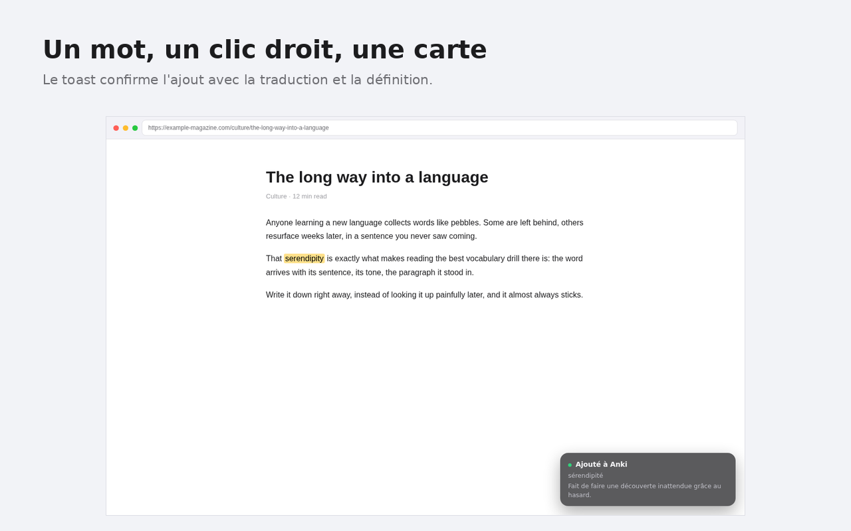Click the URL address bar
The height and width of the screenshot is (531, 851).
pos(439,128)
